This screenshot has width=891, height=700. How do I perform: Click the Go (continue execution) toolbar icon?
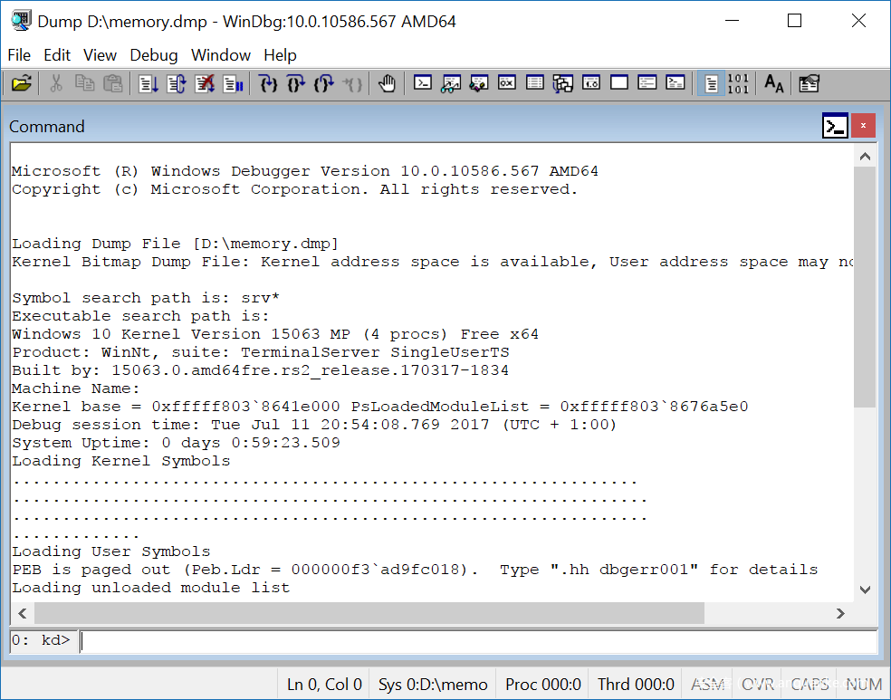pos(148,84)
